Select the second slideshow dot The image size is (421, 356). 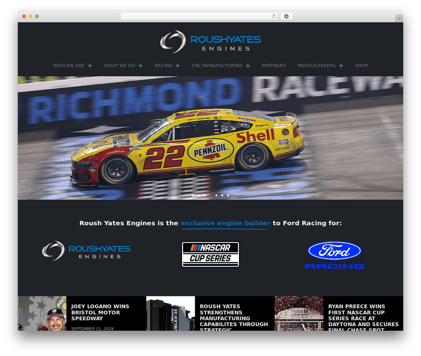[199, 195]
